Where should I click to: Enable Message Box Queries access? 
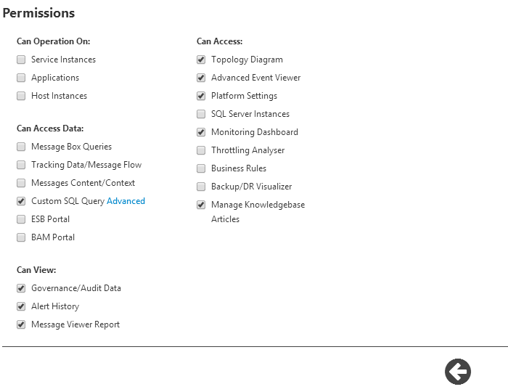click(21, 147)
